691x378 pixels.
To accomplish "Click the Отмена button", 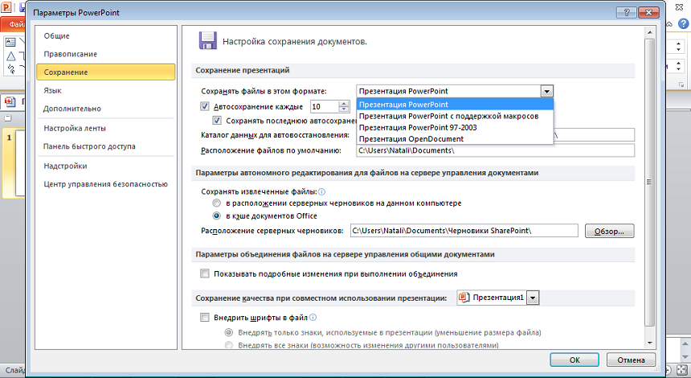I will [631, 360].
